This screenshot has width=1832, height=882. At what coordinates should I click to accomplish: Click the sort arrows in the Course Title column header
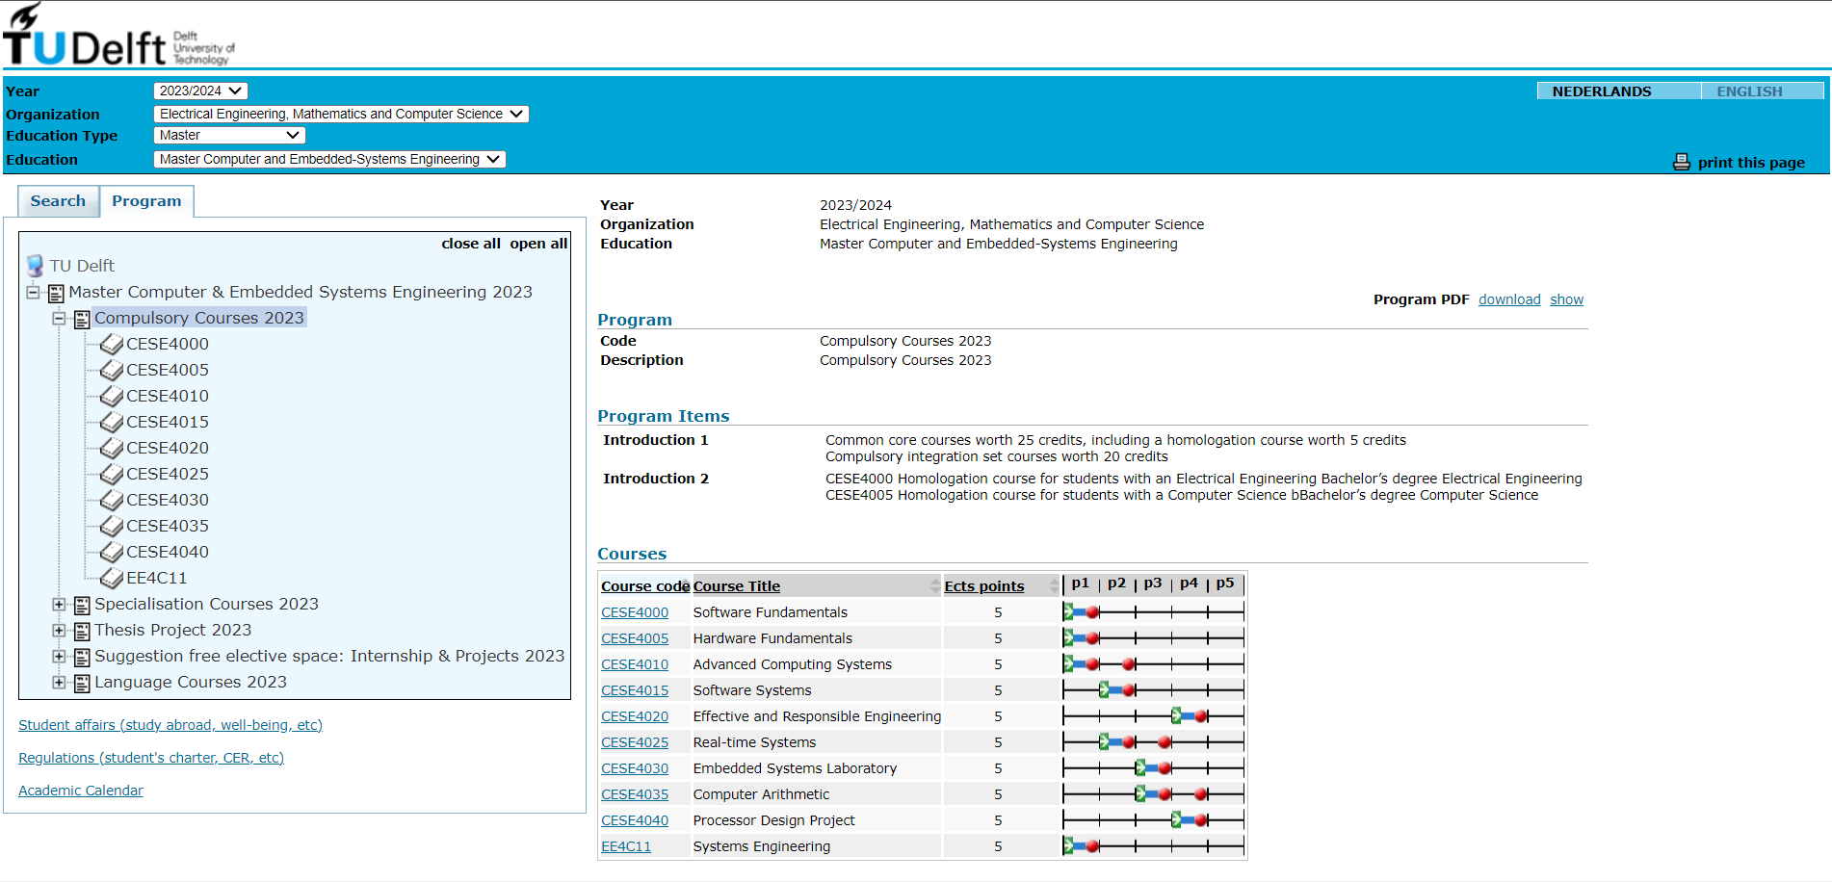[934, 585]
